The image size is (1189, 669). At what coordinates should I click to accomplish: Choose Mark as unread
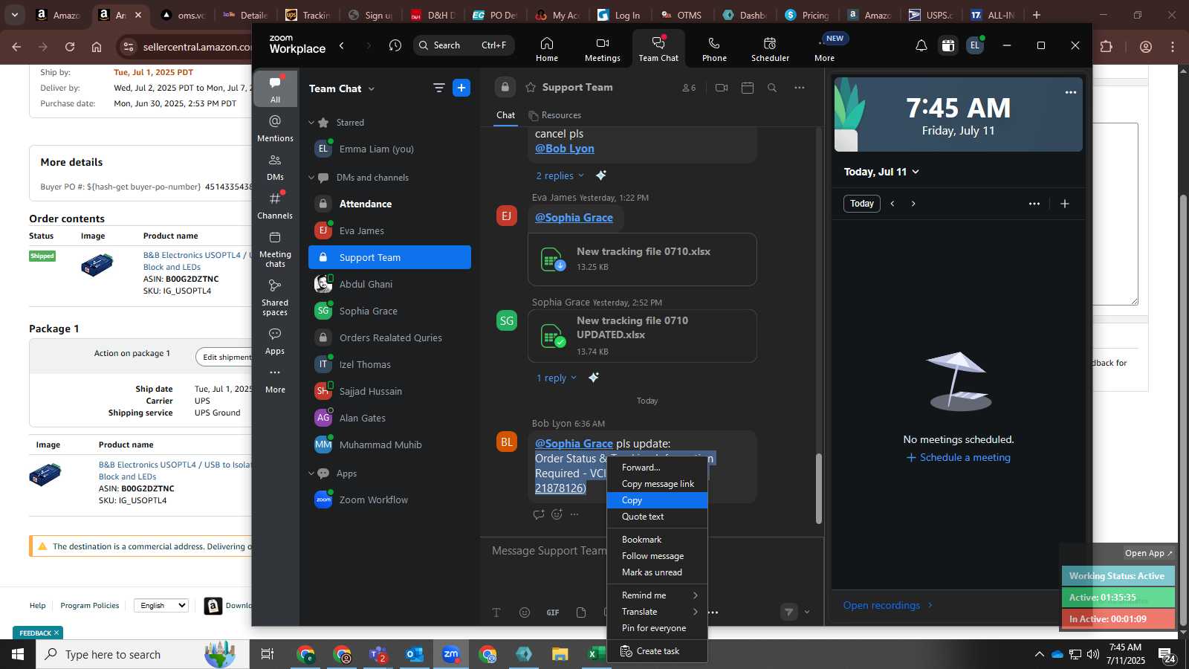pos(658,572)
